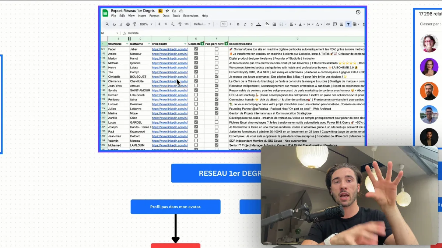Add a comment via toolbar icon

pyautogui.click(x=335, y=24)
